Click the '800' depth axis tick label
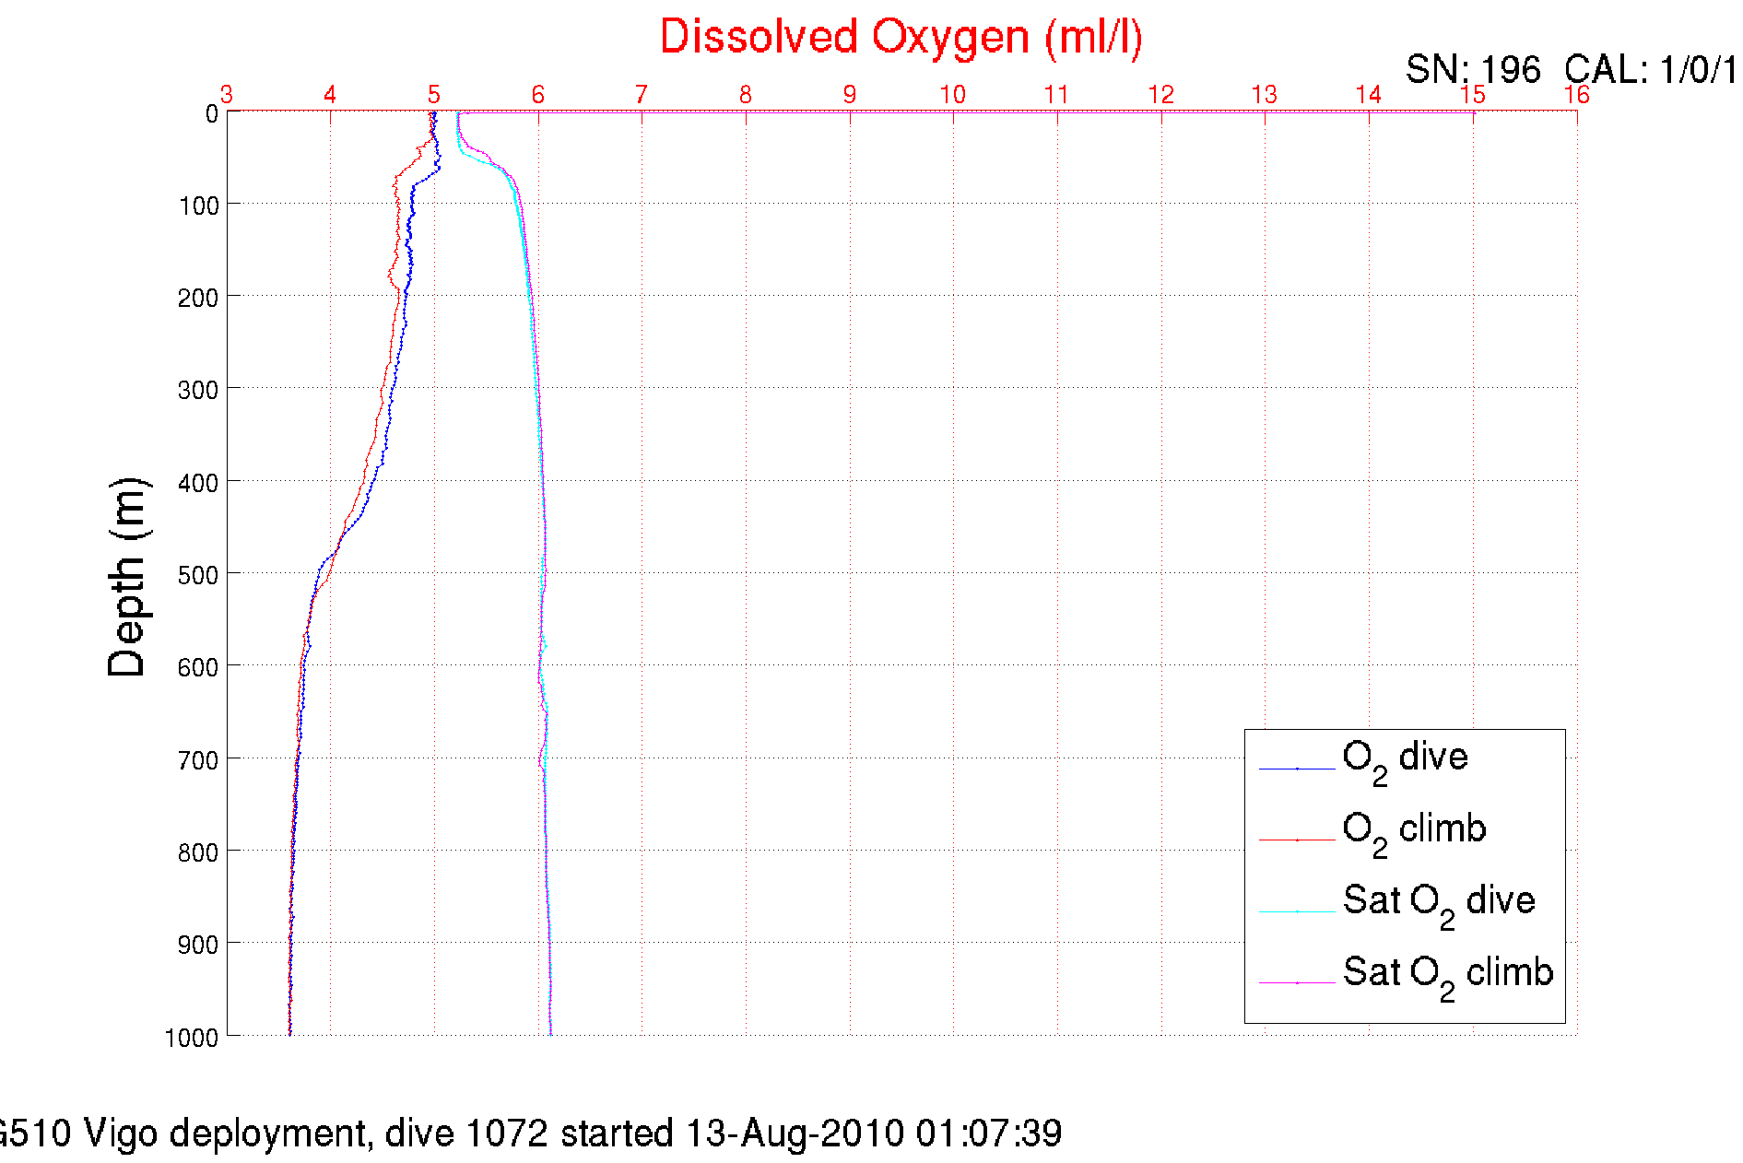This screenshot has height=1163, width=1743. 197,852
